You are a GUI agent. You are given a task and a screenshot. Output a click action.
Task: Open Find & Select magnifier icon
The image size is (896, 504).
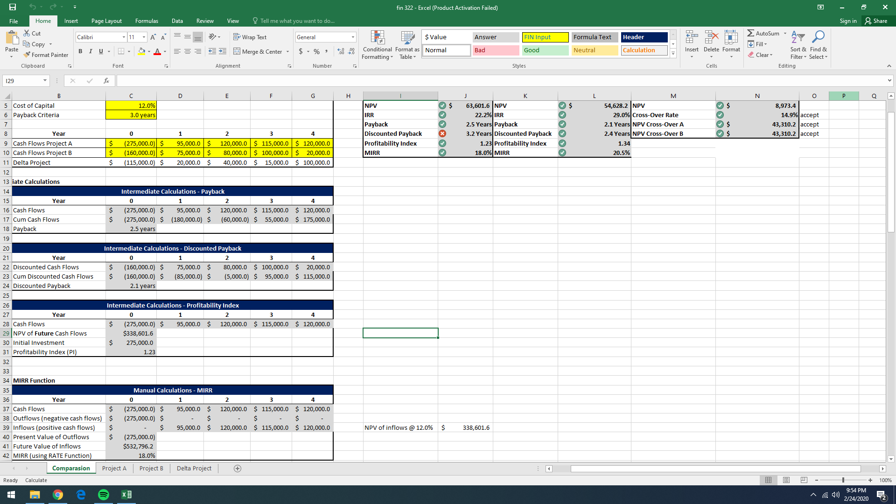click(x=818, y=37)
